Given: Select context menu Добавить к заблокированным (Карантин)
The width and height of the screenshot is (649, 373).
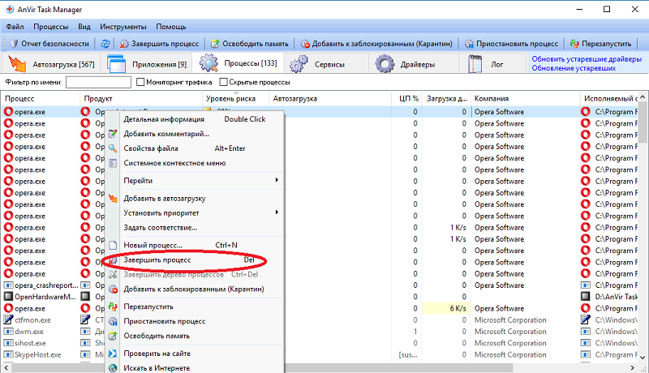Looking at the screenshot, I should 195,289.
